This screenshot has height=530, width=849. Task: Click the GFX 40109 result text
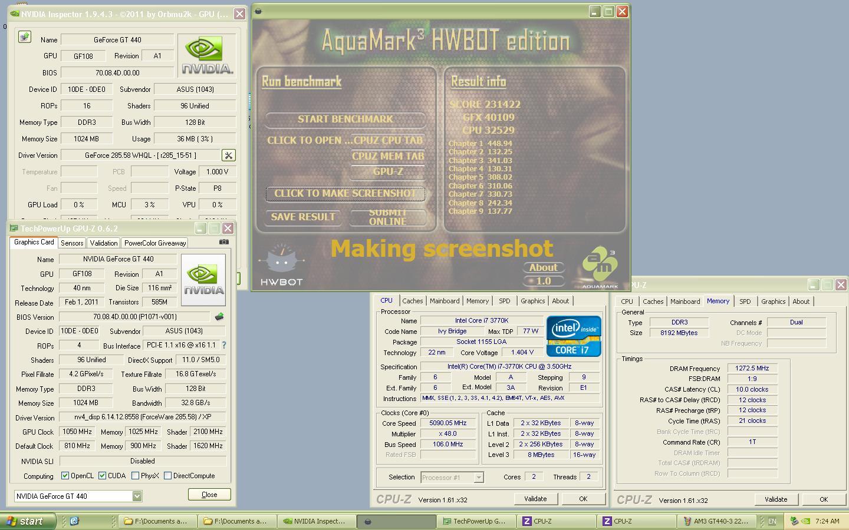pyautogui.click(x=488, y=117)
